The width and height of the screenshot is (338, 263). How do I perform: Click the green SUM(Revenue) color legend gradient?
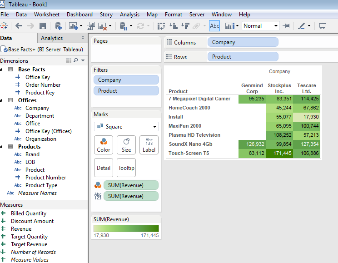(126, 228)
